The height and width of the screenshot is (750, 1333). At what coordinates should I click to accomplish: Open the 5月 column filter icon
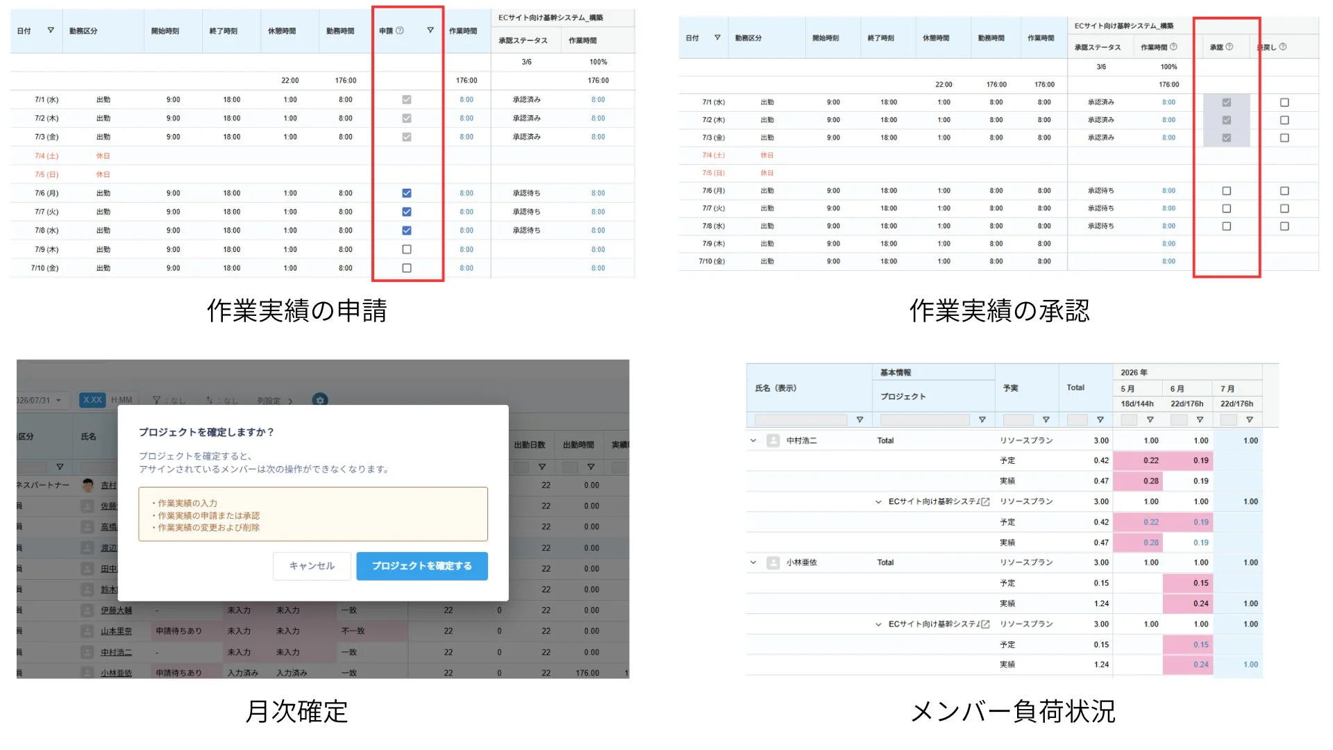(x=1150, y=420)
